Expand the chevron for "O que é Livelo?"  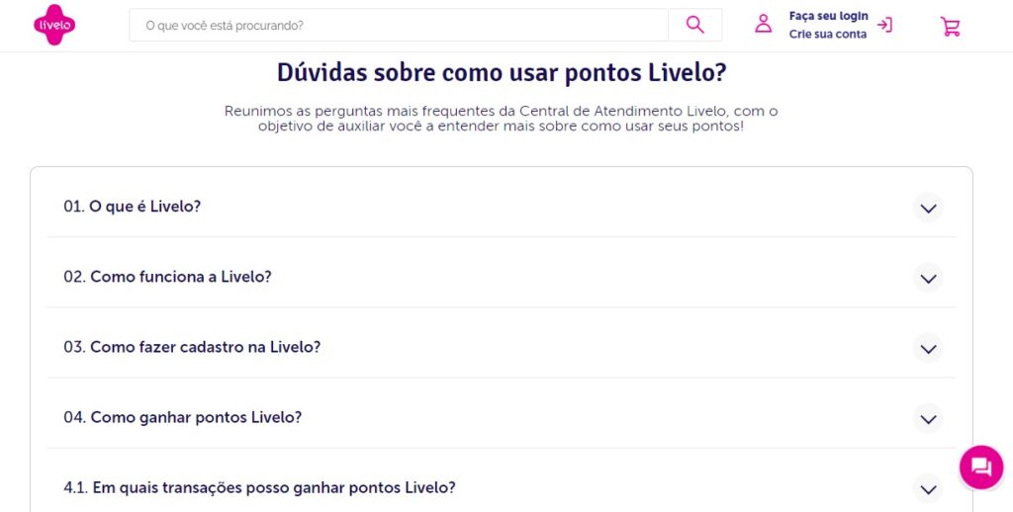coord(927,208)
